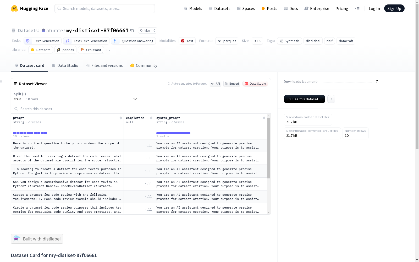Open the Models nav item
Image resolution: width=419 pixels, height=262 pixels.
(193, 8)
